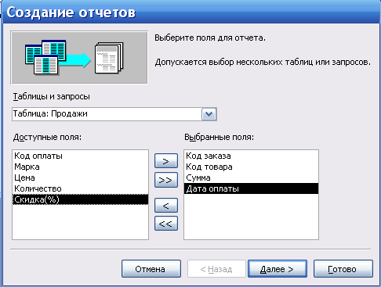The image size is (381, 287).
Task: Proceed with the Далее > button
Action: (278, 268)
